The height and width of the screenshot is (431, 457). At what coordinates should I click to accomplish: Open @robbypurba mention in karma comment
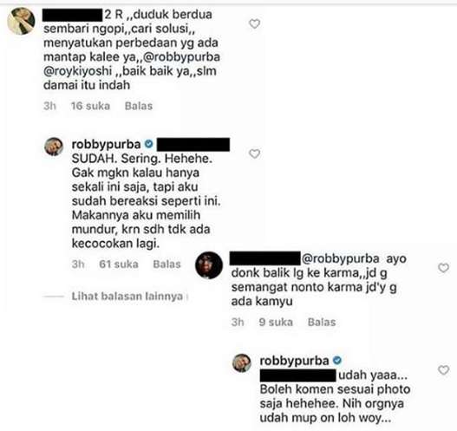[340, 258]
